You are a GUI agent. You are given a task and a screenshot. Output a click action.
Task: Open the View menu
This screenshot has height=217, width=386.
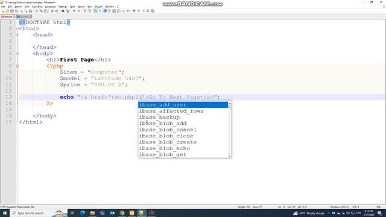(x=27, y=7)
